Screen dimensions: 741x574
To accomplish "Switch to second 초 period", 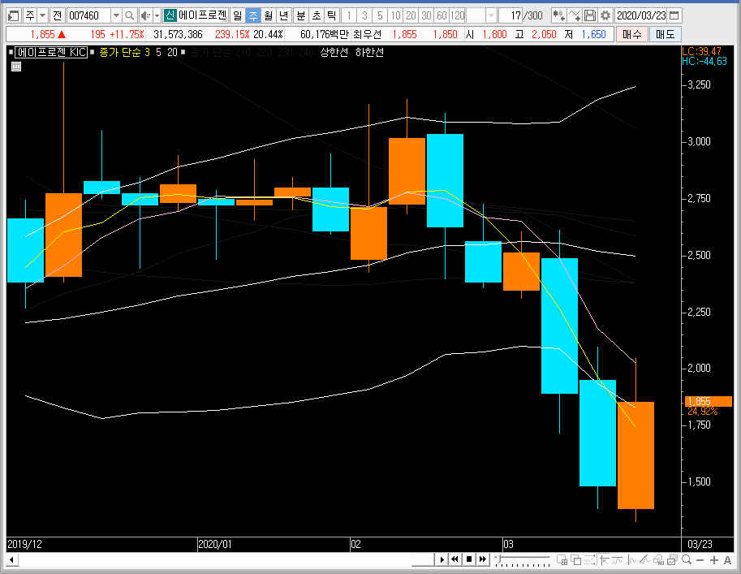I will pos(317,15).
